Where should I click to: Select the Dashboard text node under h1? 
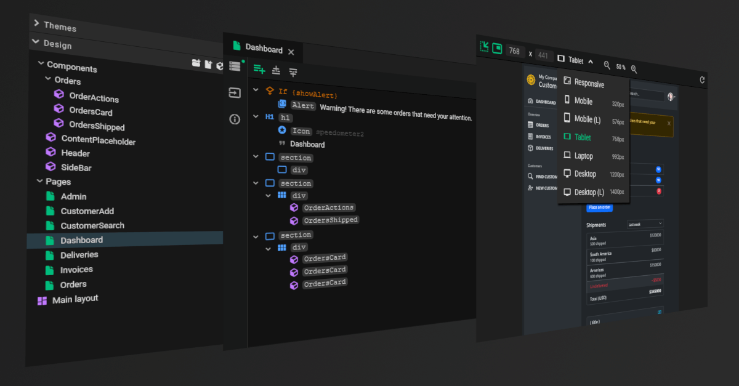307,144
